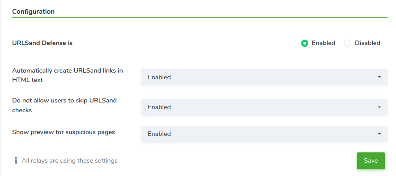Image resolution: width=396 pixels, height=176 pixels.
Task: Click the left panel border line
Action: click(1, 88)
